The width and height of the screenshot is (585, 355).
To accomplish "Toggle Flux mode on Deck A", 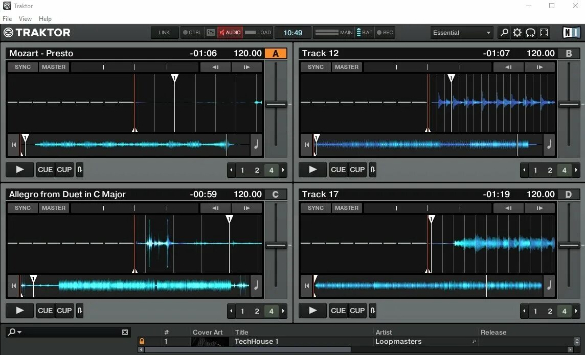I will click(79, 170).
